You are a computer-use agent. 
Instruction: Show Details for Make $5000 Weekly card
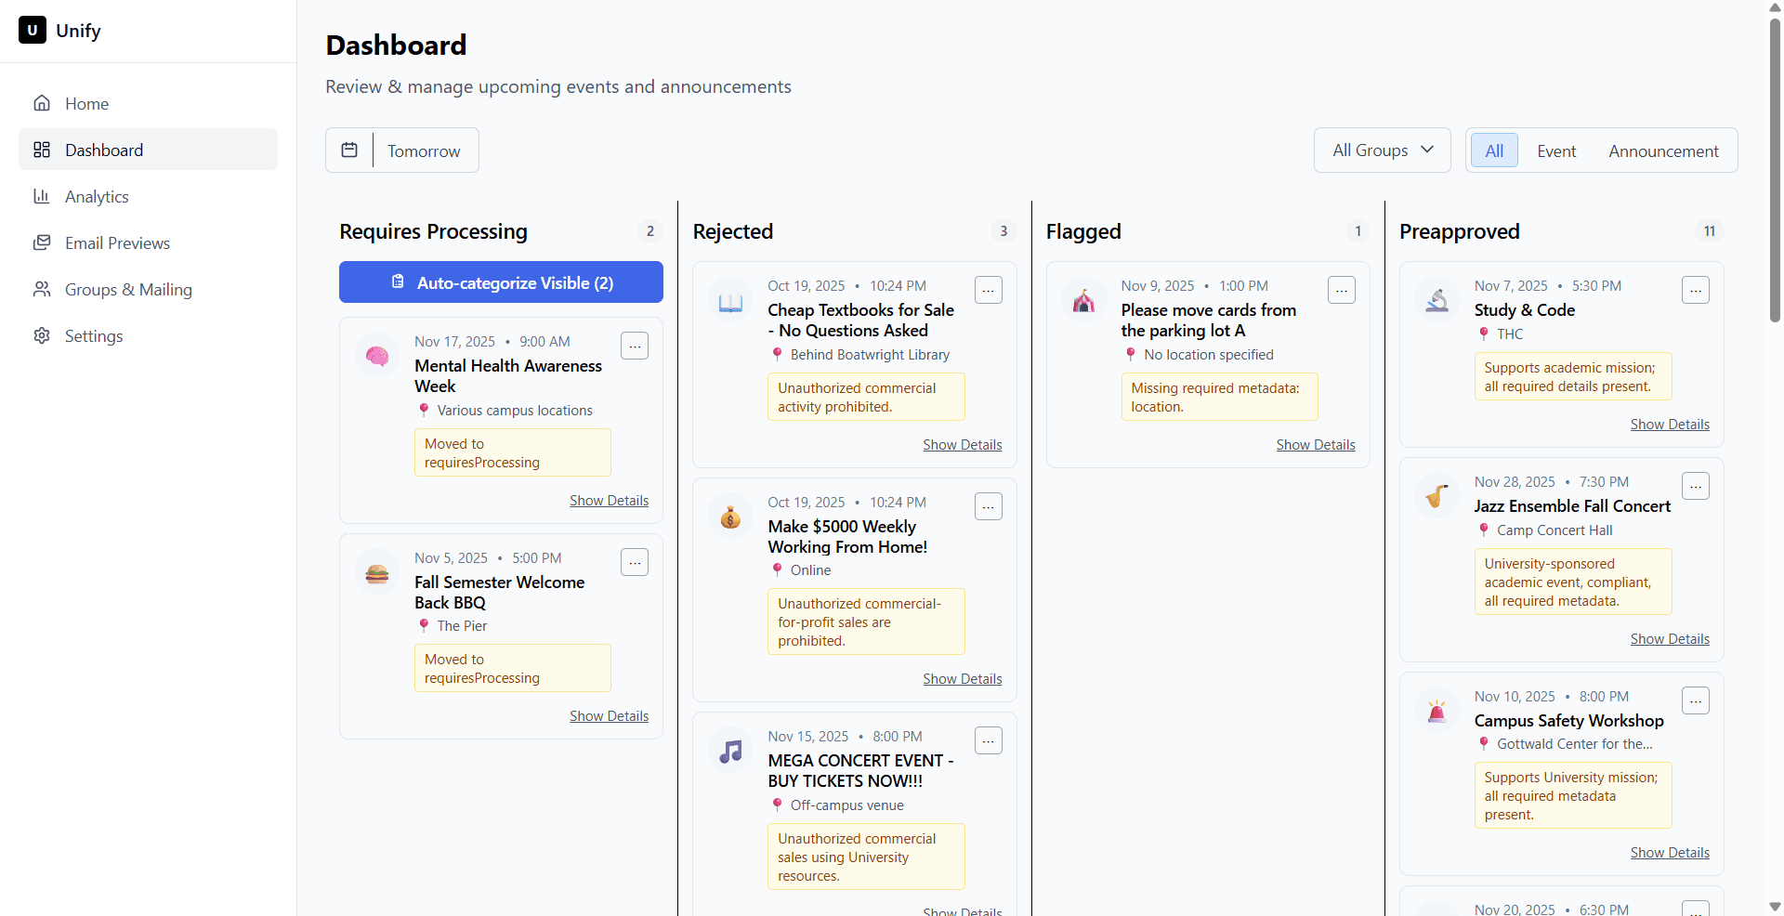pyautogui.click(x=963, y=678)
